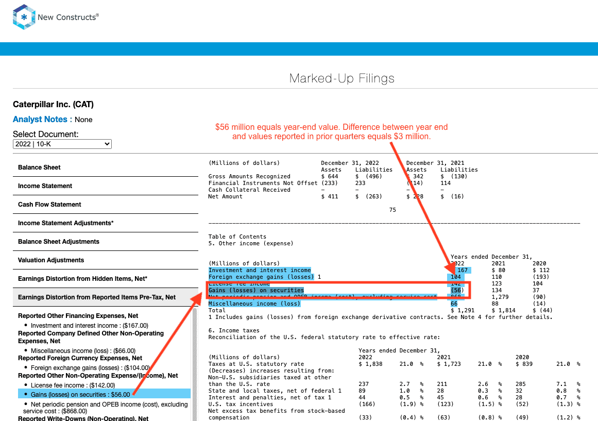Screen dimensions: 598x421
Task: Click the Marked-Up Filings page heading
Action: [x=341, y=78]
